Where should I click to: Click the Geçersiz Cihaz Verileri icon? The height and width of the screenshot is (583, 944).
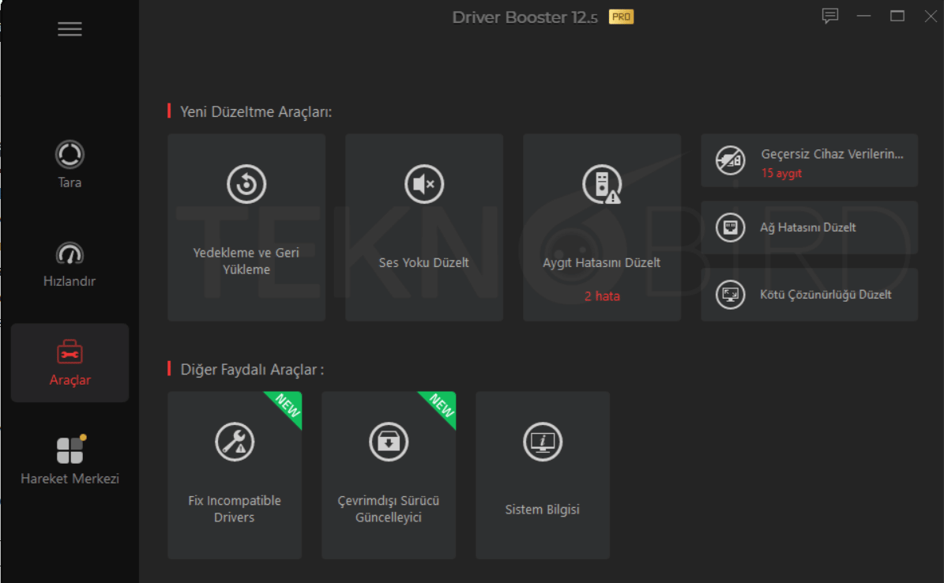click(730, 160)
